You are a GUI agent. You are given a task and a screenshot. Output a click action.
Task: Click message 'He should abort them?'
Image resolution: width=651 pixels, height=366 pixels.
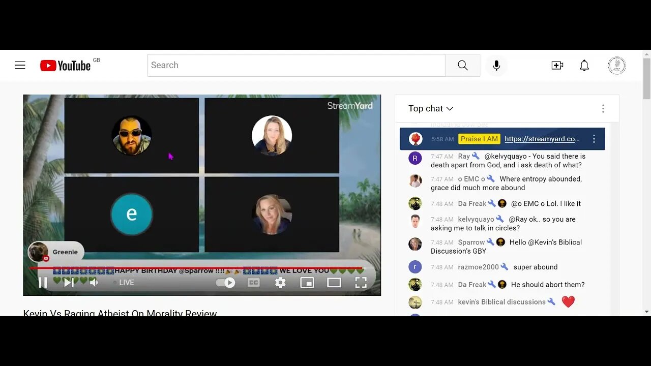click(x=548, y=285)
